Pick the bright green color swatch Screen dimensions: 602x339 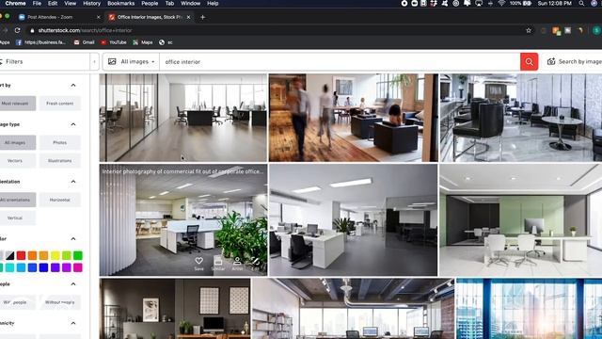(x=78, y=255)
